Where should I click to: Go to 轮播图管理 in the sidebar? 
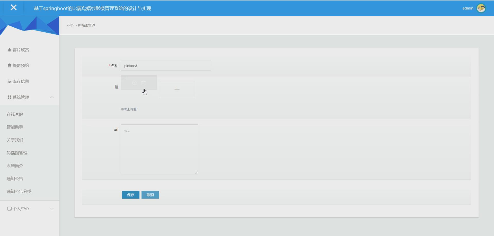(17, 153)
